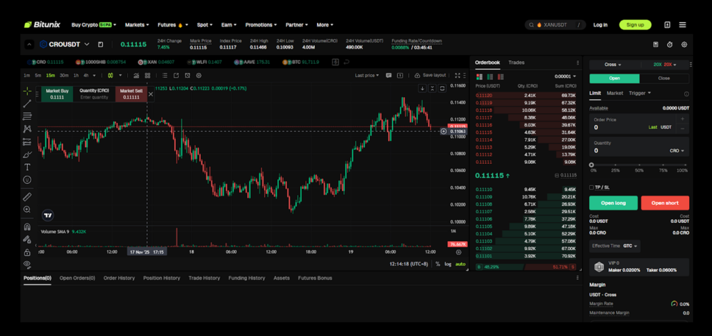Activate the zoom in tool
Screen dimensions: 712x336
tap(27, 210)
